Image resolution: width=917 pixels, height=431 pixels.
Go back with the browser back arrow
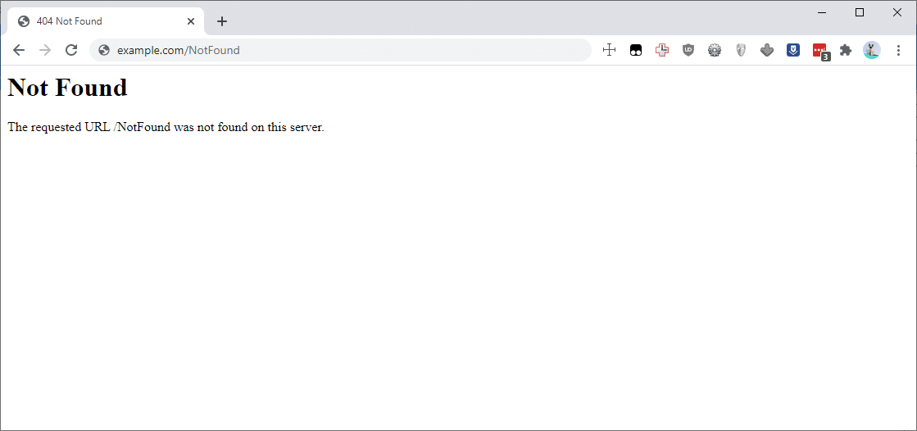[19, 50]
